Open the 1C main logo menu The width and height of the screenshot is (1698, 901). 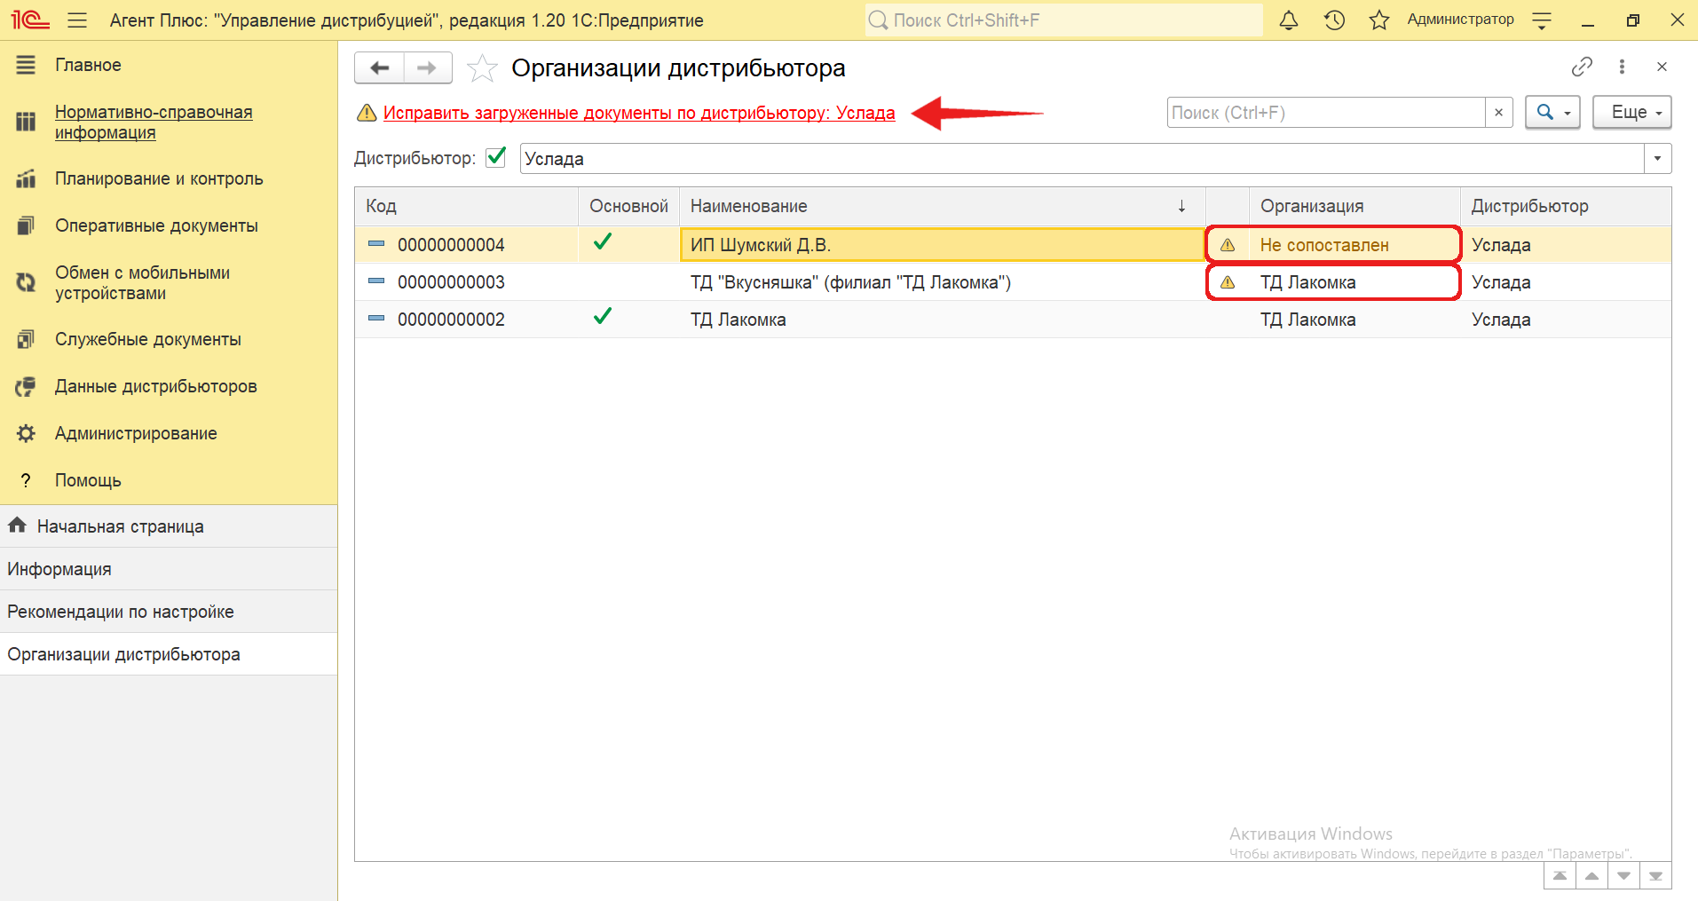pyautogui.click(x=29, y=20)
